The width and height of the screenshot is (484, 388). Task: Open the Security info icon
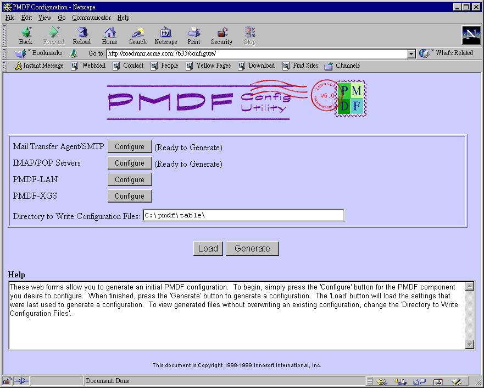point(221,35)
